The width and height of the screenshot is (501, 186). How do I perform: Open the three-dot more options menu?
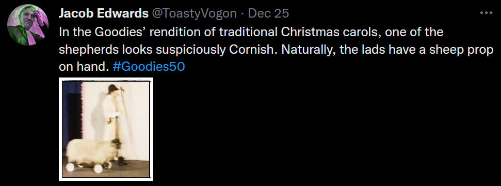click(x=487, y=13)
